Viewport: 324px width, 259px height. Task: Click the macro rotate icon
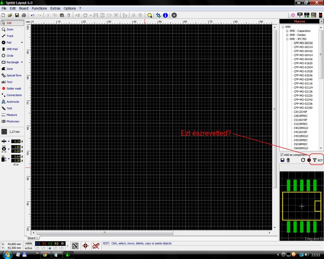[303, 160]
